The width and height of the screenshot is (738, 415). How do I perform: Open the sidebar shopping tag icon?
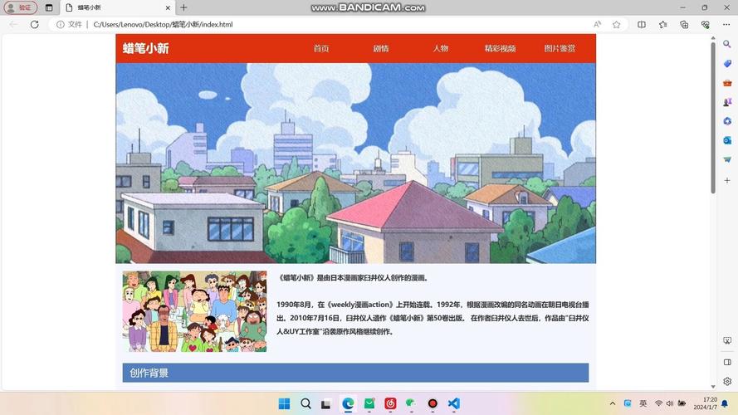coord(727,64)
